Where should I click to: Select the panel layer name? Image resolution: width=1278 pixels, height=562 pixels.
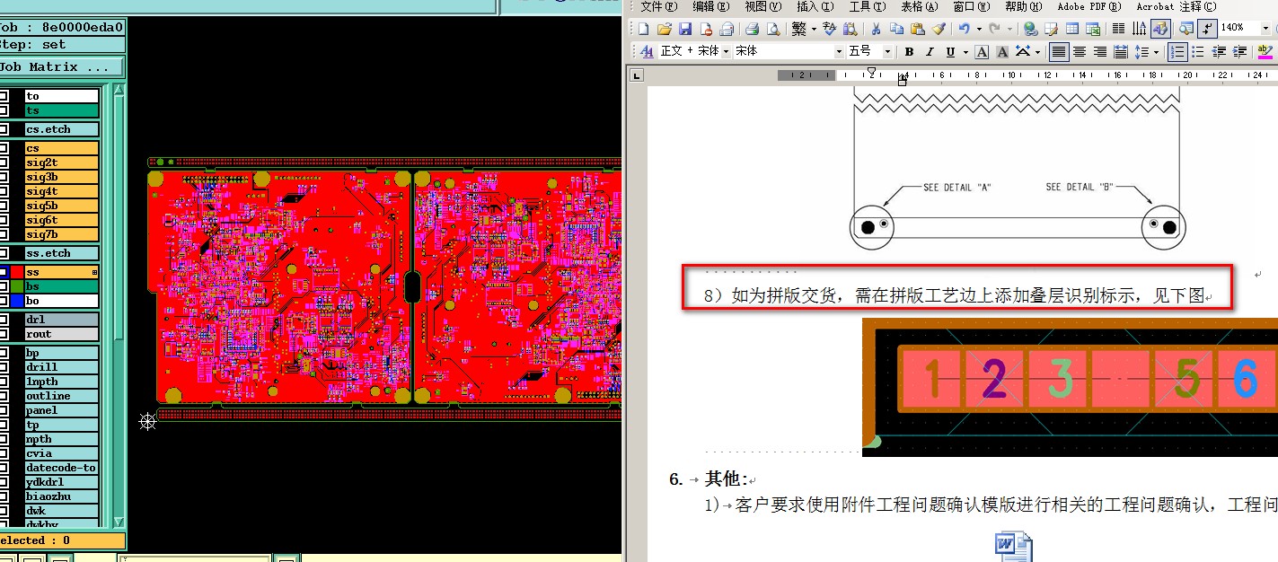(62, 410)
